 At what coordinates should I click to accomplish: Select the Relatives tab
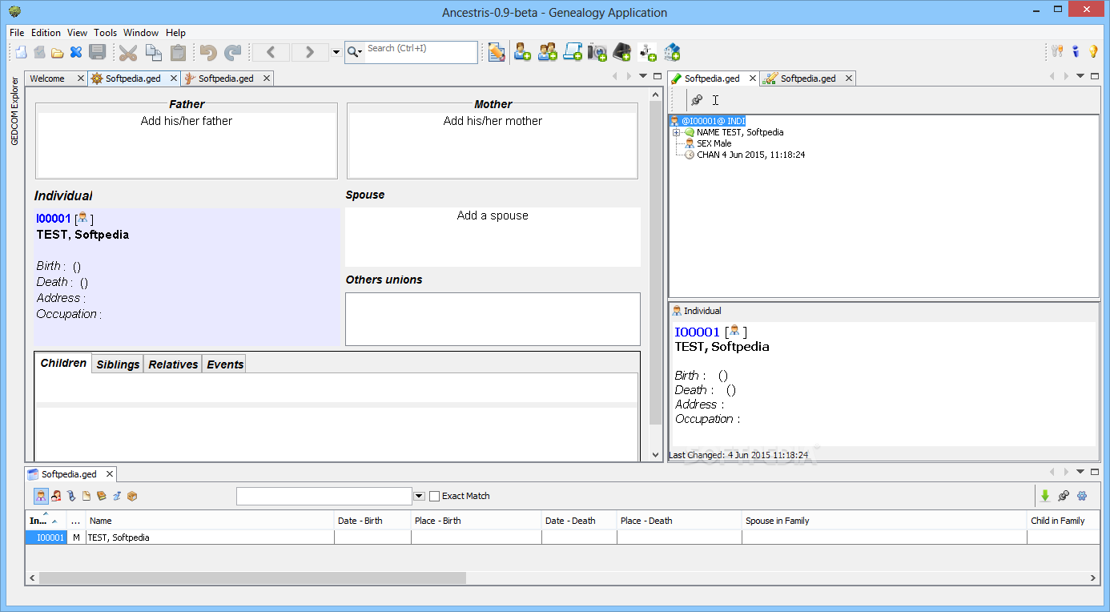tap(173, 364)
